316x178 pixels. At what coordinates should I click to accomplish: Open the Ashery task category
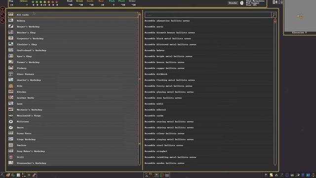pyautogui.click(x=73, y=21)
